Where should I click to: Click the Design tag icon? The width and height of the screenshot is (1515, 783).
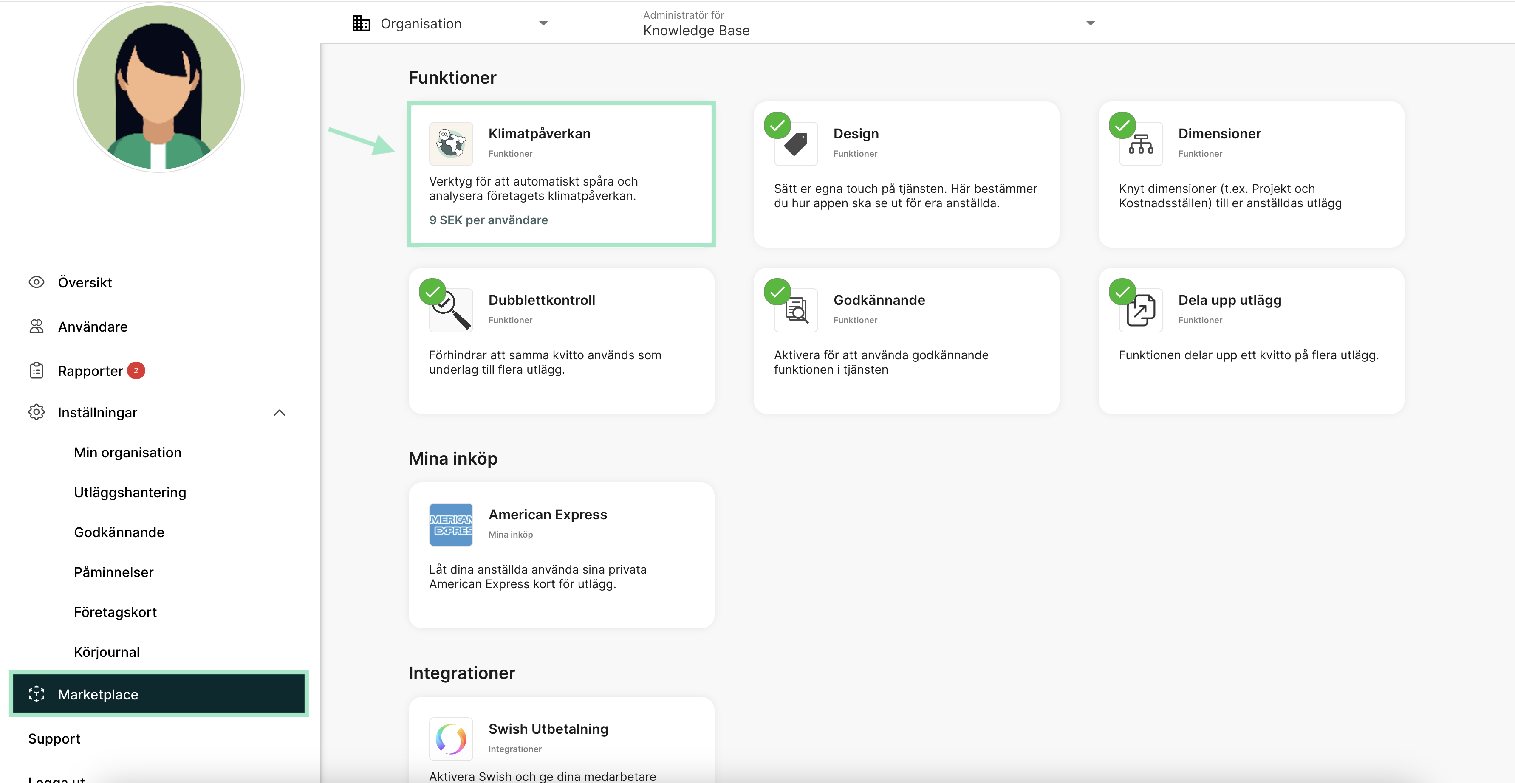[x=796, y=144]
